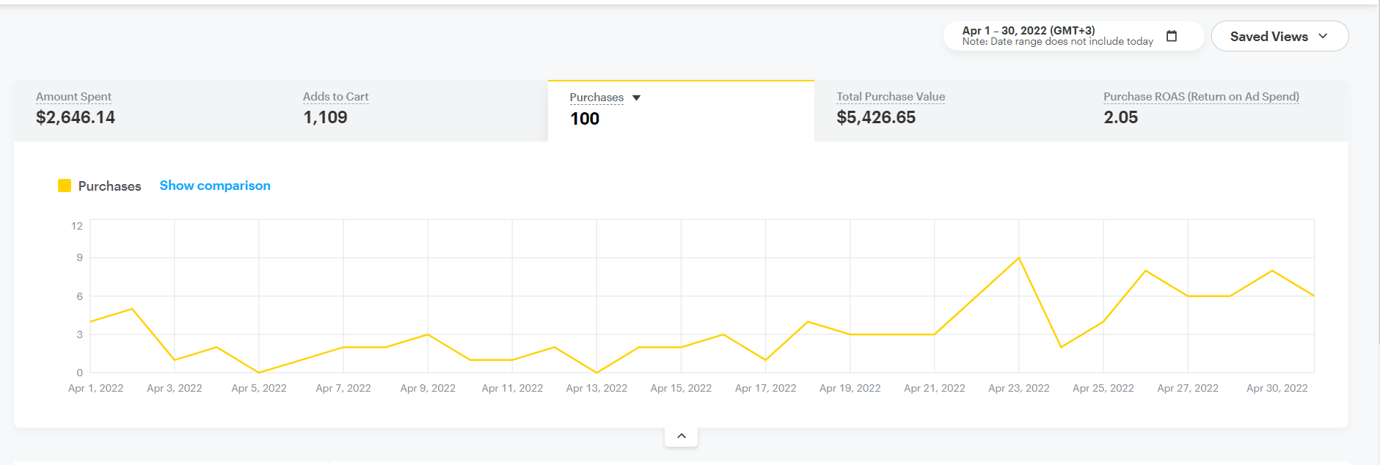Click the chart peak at Apr 23, 2022
Screen dimensions: 1380x465
1019,258
